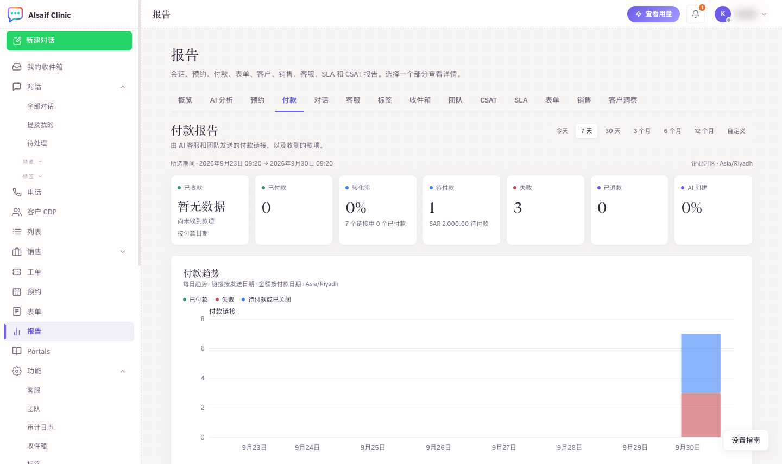Viewport: 782px width, 464px height.
Task: Click the 功能 gear icon
Action: click(17, 371)
